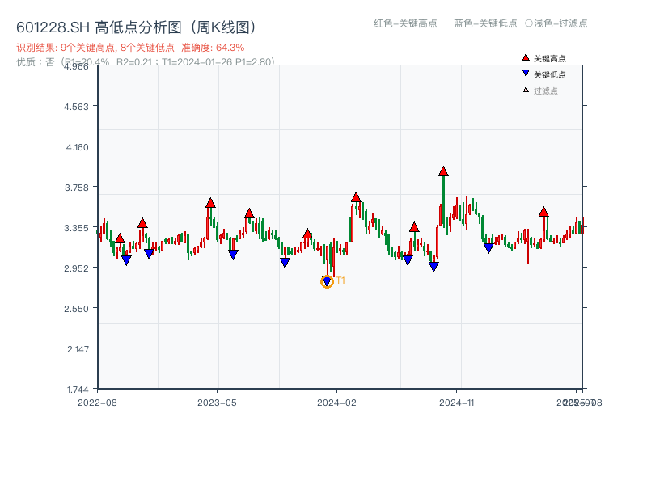This screenshot has height=485, width=647.
Task: Click the 蓝色-关键低点 label at the top
Action: click(485, 23)
